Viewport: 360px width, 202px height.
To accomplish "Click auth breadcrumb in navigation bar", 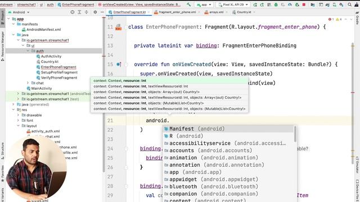I will (x=50, y=4).
